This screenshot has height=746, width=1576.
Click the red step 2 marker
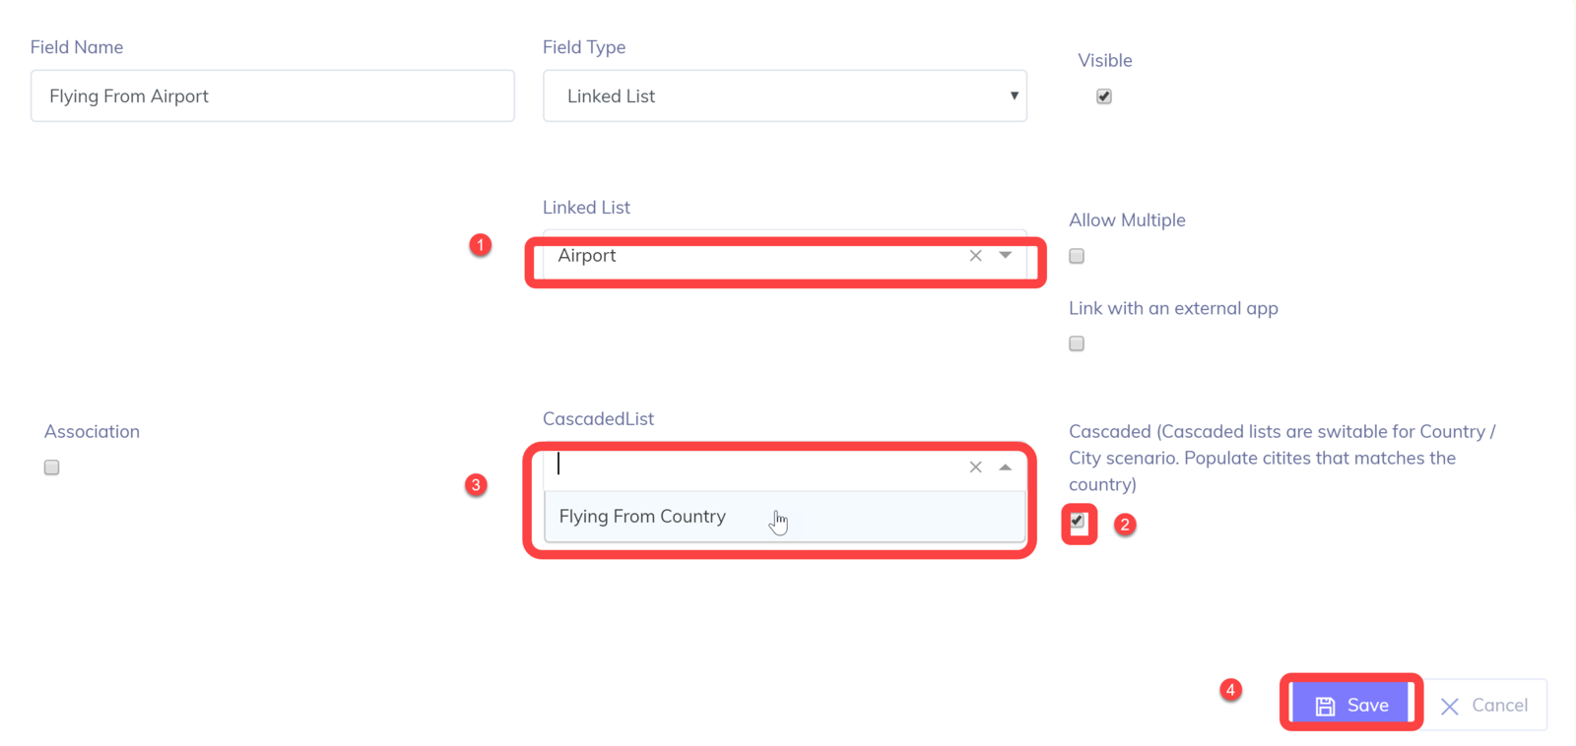pos(1125,525)
